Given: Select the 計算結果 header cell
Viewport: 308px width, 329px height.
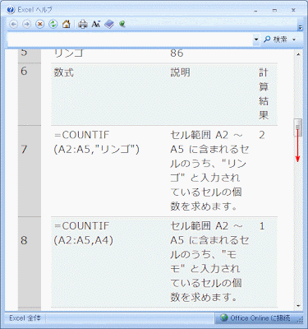Looking at the screenshot, I should pyautogui.click(x=264, y=94).
